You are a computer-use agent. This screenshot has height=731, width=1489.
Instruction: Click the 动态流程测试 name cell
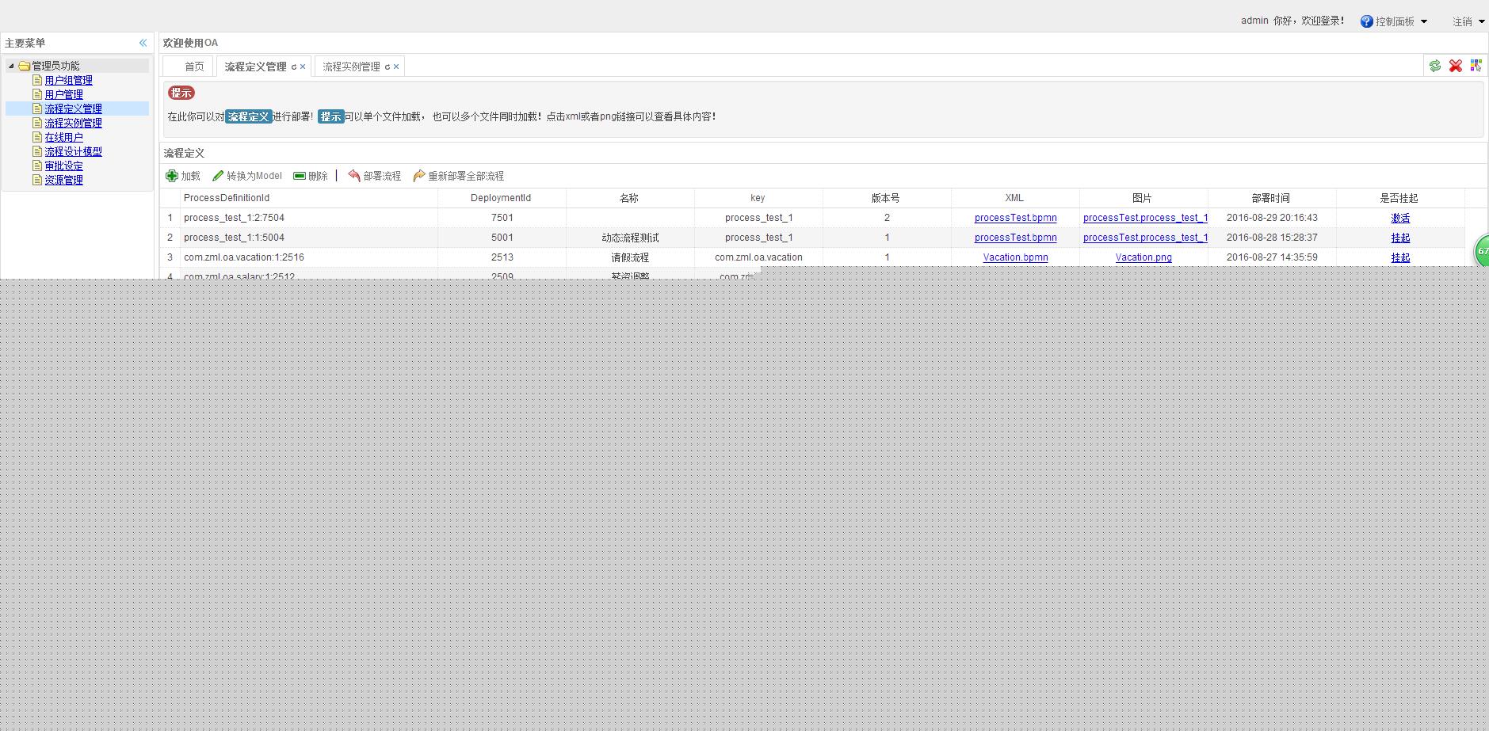click(x=630, y=238)
